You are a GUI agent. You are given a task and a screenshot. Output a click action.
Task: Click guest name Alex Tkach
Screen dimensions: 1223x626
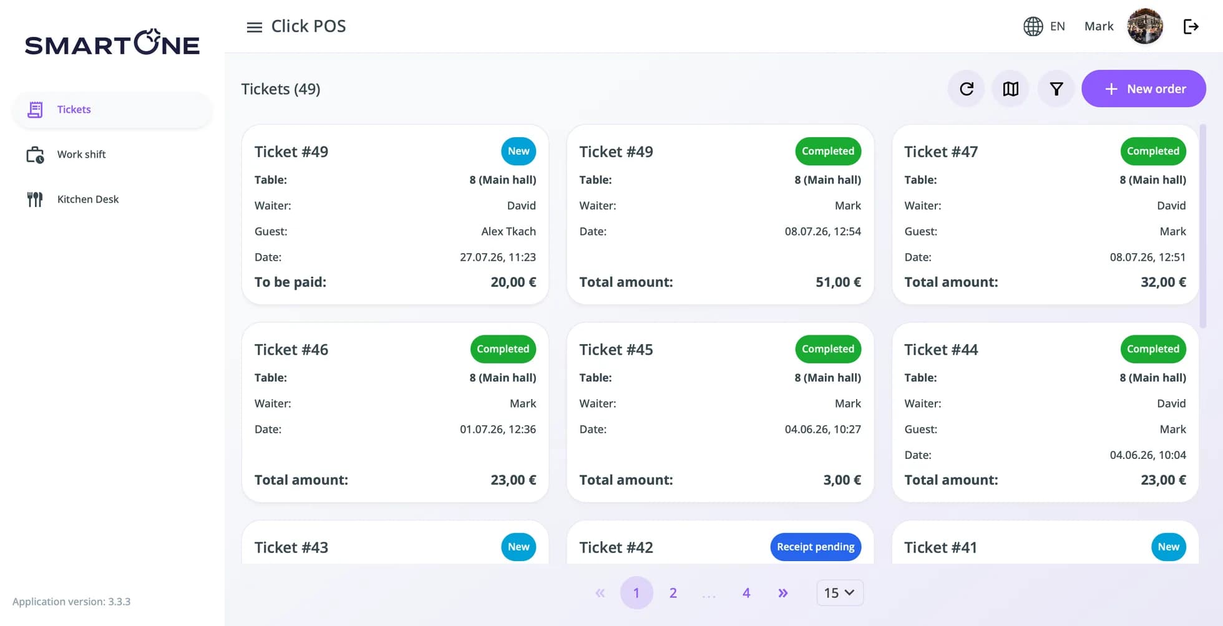coord(509,231)
